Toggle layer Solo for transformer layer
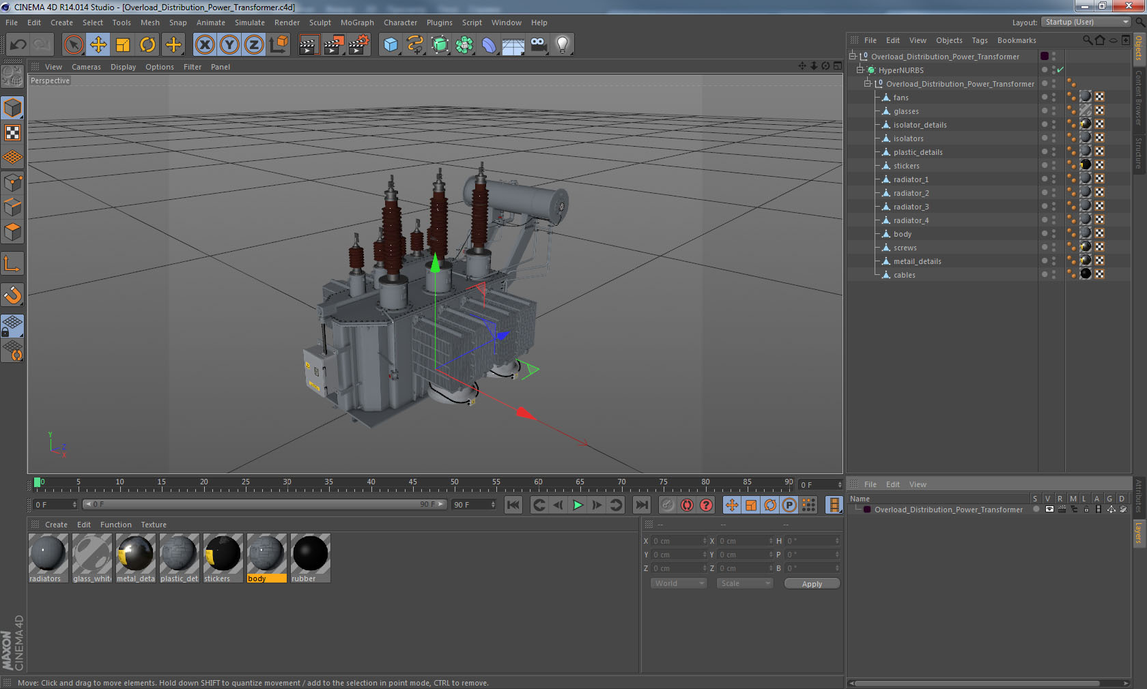The image size is (1147, 689). click(1036, 509)
